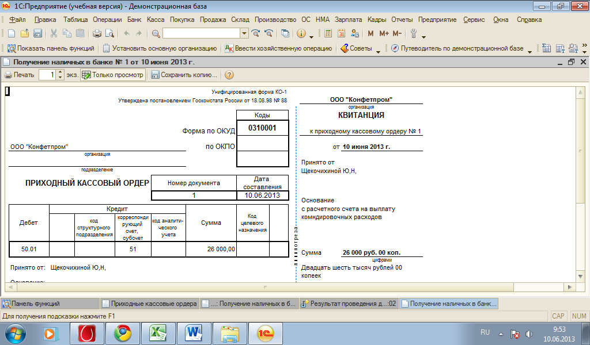This screenshot has height=345, width=590.
Task: Click the Find magnifier icon
Action: coord(156,33)
